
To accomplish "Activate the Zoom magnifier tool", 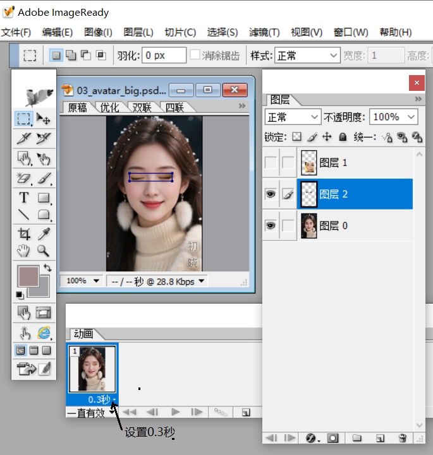I will click(44, 251).
